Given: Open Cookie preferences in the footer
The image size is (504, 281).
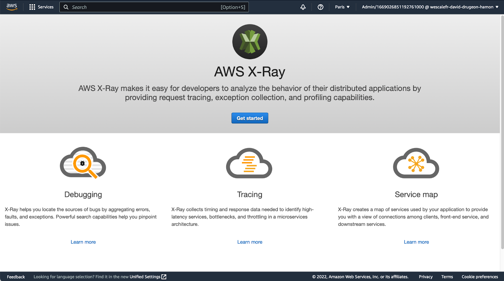Looking at the screenshot, I should pyautogui.click(x=480, y=277).
